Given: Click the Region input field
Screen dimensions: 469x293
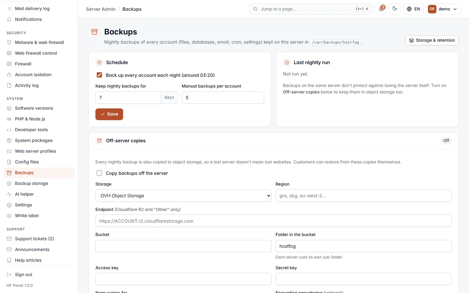Looking at the screenshot, I should tap(363, 196).
